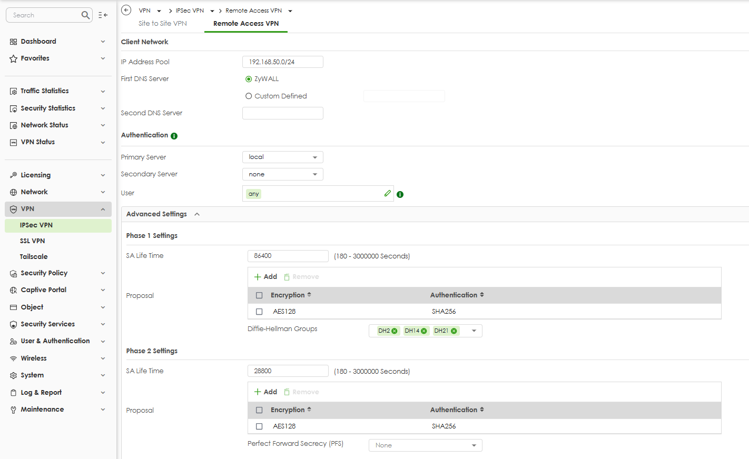
Task: Remove DH2 from Diffie-Hellman Groups
Action: tap(395, 331)
